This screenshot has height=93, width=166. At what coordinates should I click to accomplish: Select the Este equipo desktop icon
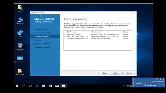click(x=20, y=20)
